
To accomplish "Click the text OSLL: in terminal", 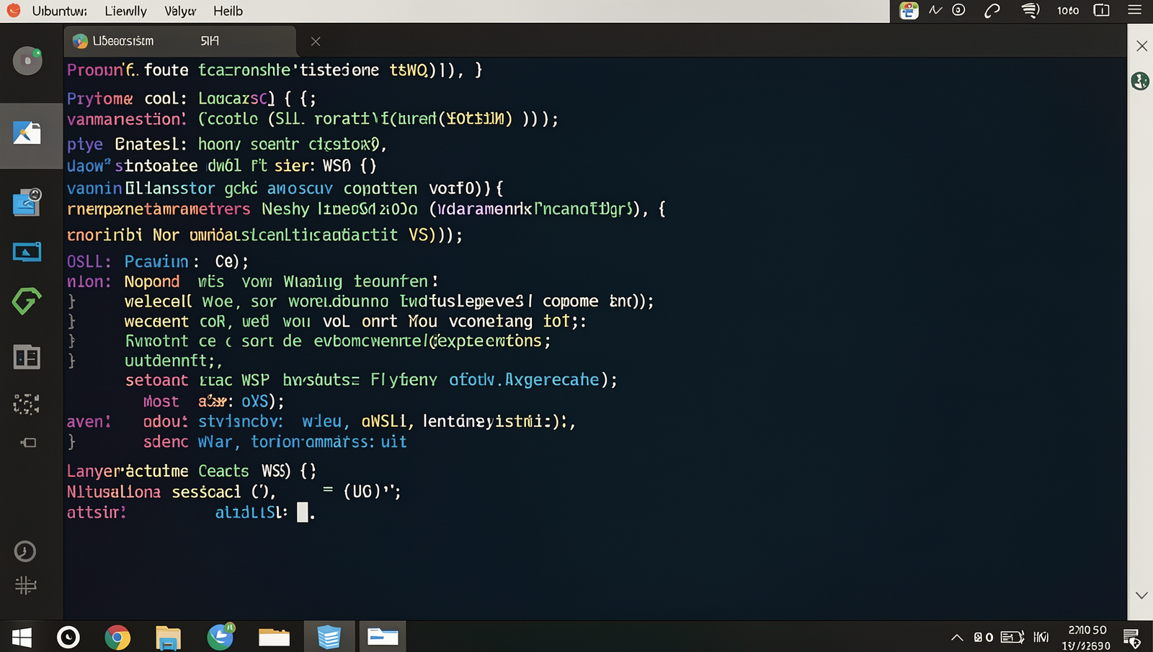I will click(89, 262).
